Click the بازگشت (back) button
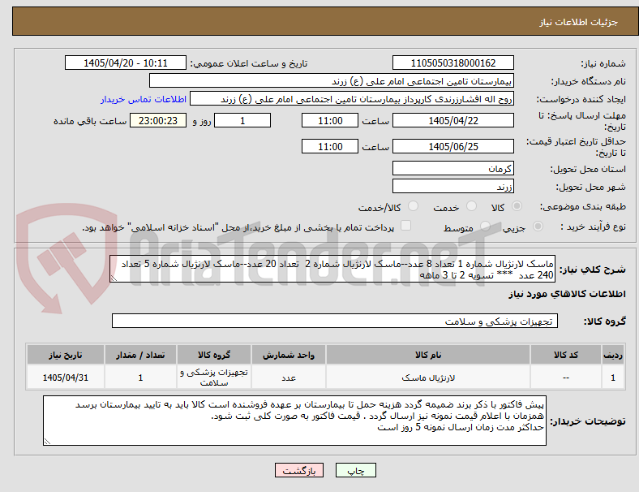Screen dimensions: 639x492 [x=299, y=470]
